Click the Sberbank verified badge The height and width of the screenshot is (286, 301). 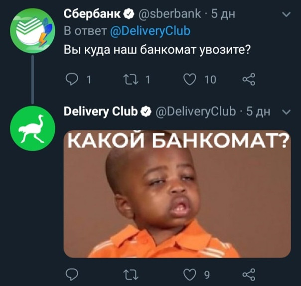(x=129, y=14)
